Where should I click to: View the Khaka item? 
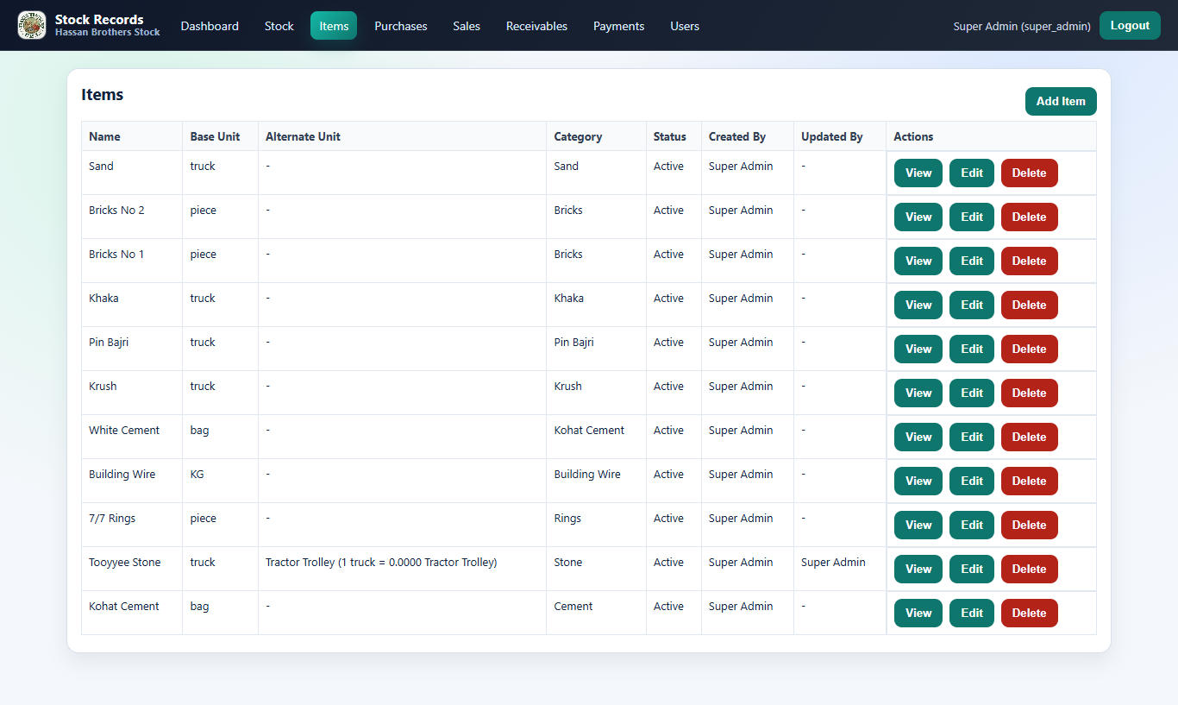(x=918, y=305)
